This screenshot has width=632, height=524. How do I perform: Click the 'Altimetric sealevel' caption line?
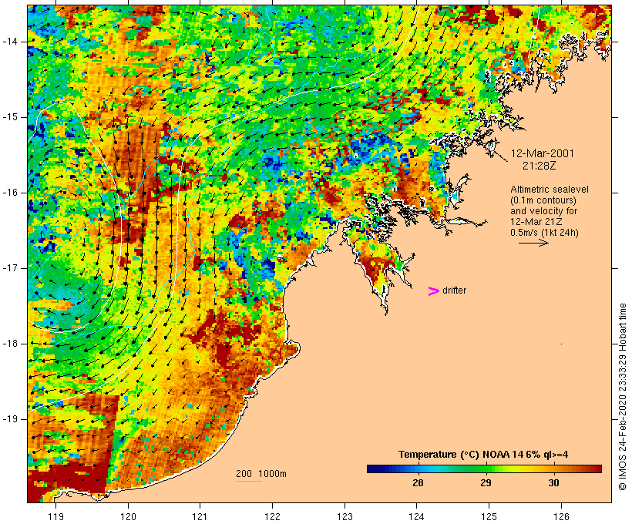(x=550, y=190)
